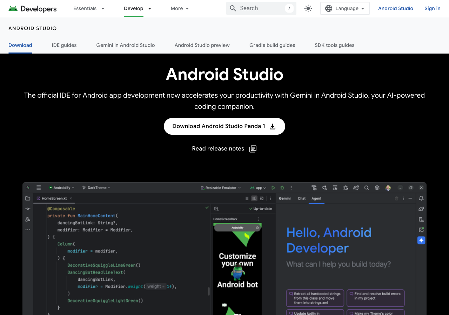Select the Gemini sparkle icon on right sidebar

421,240
